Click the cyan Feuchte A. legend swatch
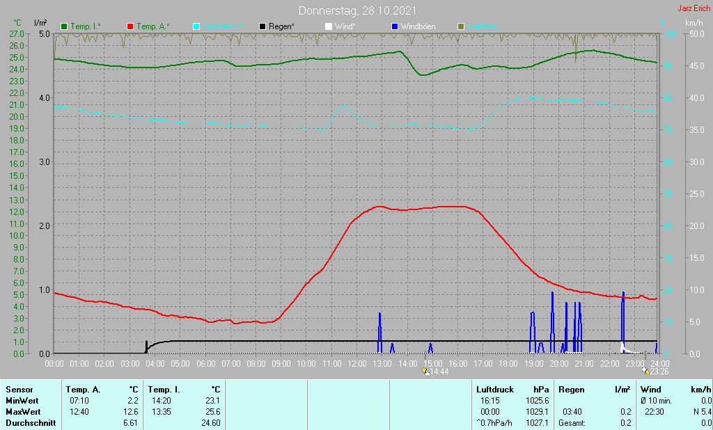Viewport: 713px width, 430px height. pyautogui.click(x=196, y=26)
